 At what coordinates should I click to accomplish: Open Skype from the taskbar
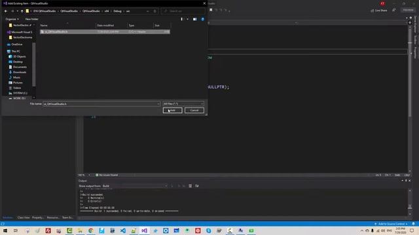[x=208, y=230]
